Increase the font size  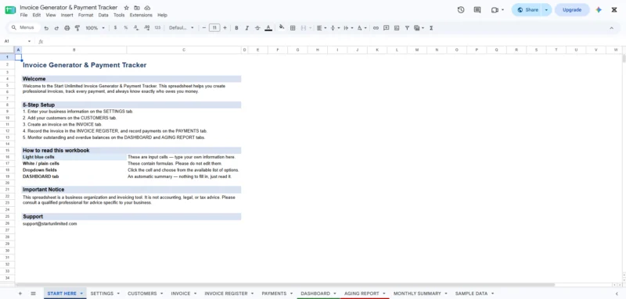pyautogui.click(x=225, y=28)
